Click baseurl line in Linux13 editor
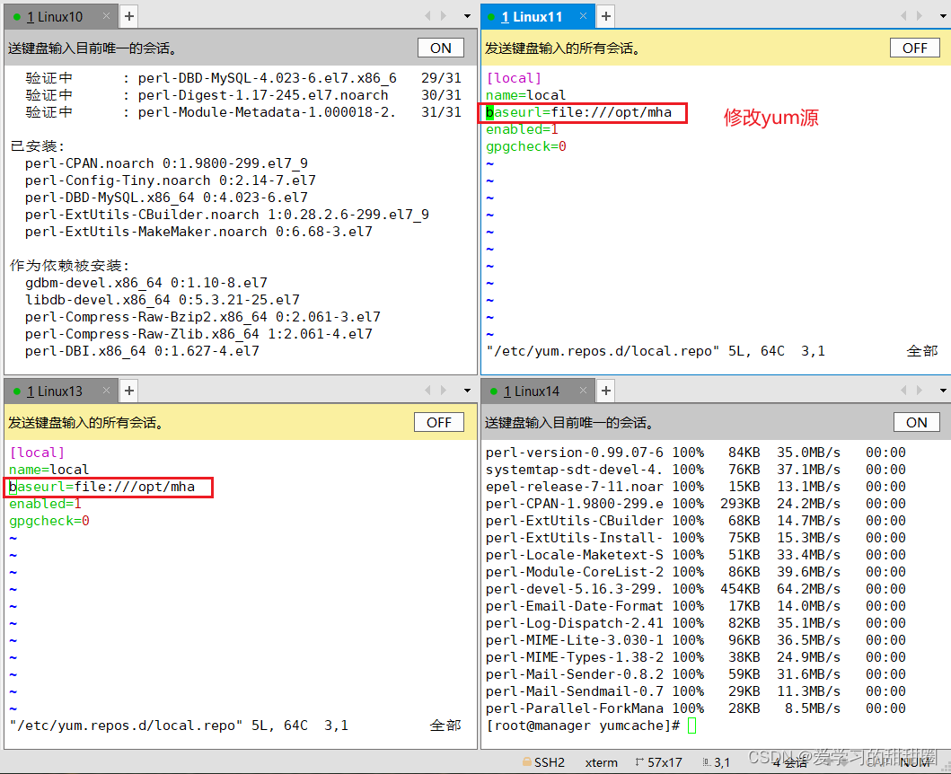The height and width of the screenshot is (774, 951). pyautogui.click(x=101, y=487)
